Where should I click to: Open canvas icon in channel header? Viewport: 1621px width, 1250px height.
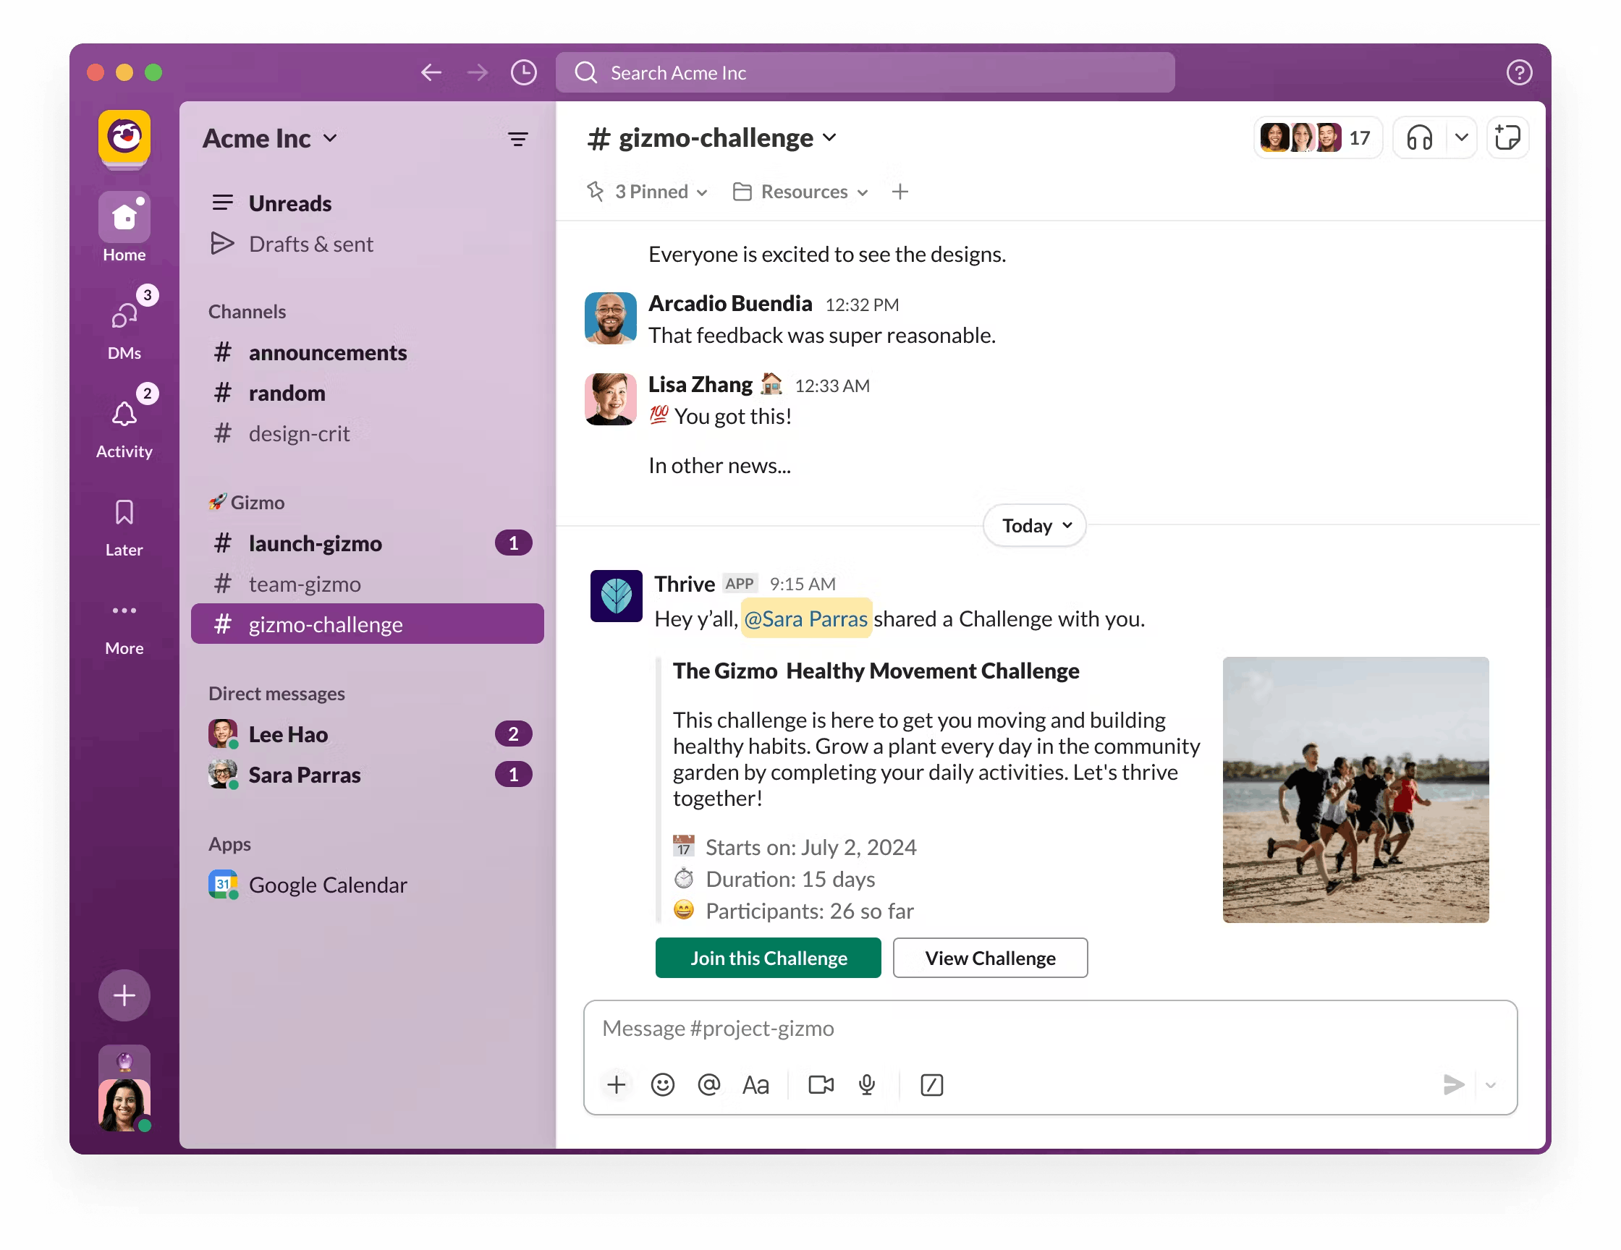(1507, 138)
